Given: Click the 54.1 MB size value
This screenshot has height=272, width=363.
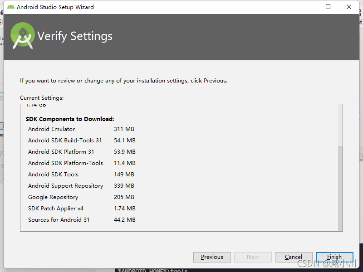Looking at the screenshot, I should tap(124, 141).
